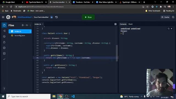Screen dimensions: 176x99
Task: Open Apps bookmarks shortcut
Action: coord(5,11)
